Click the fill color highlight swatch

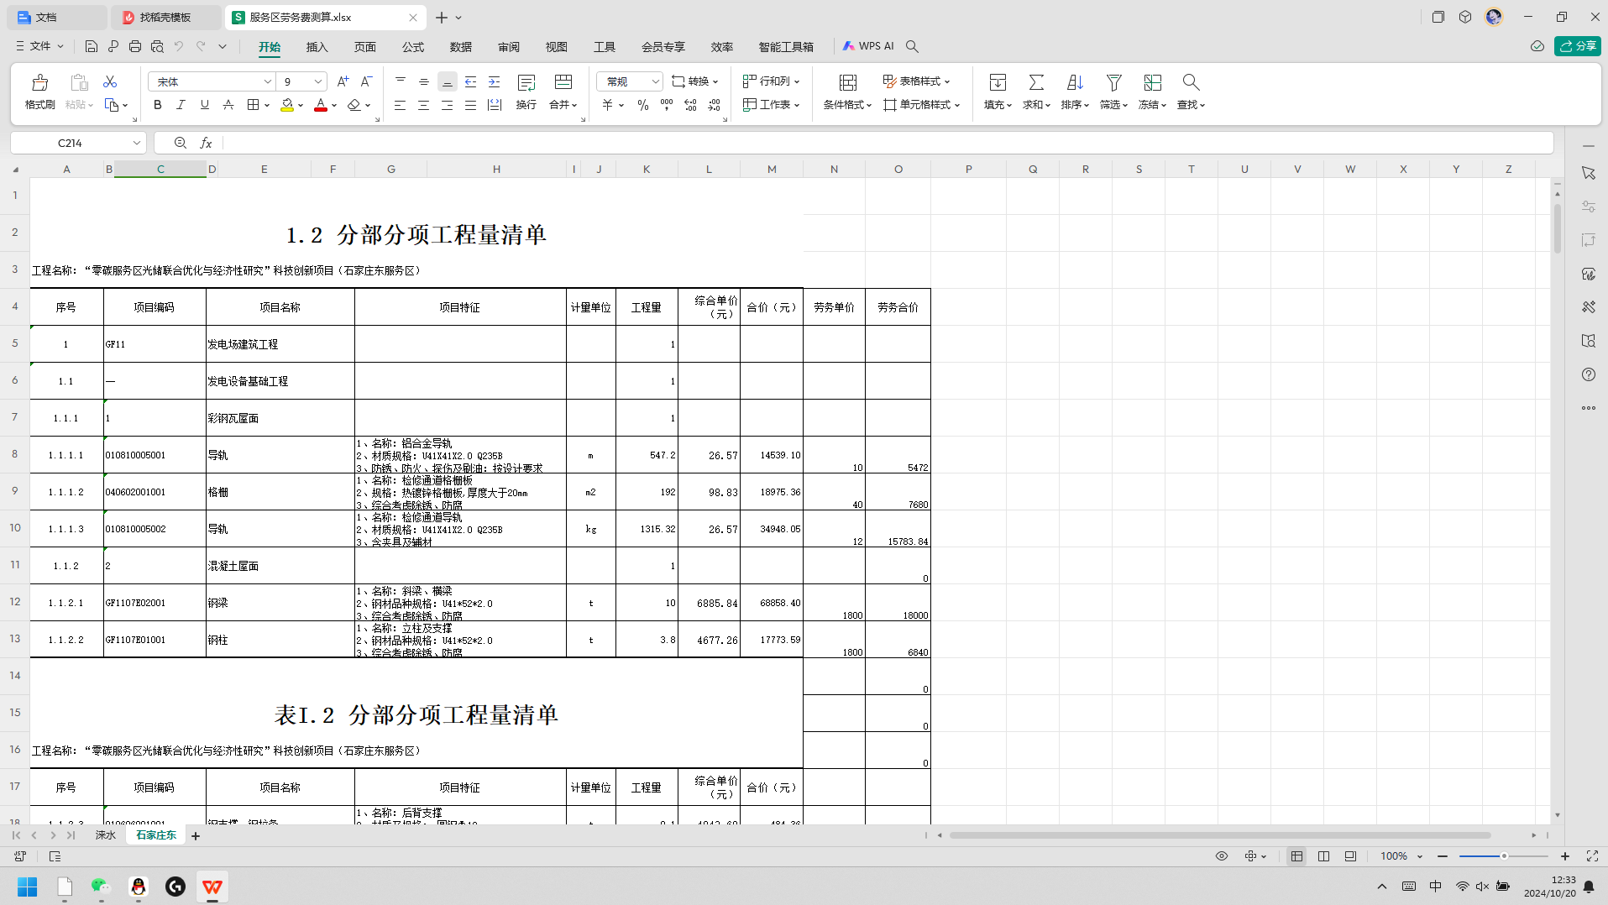(287, 105)
